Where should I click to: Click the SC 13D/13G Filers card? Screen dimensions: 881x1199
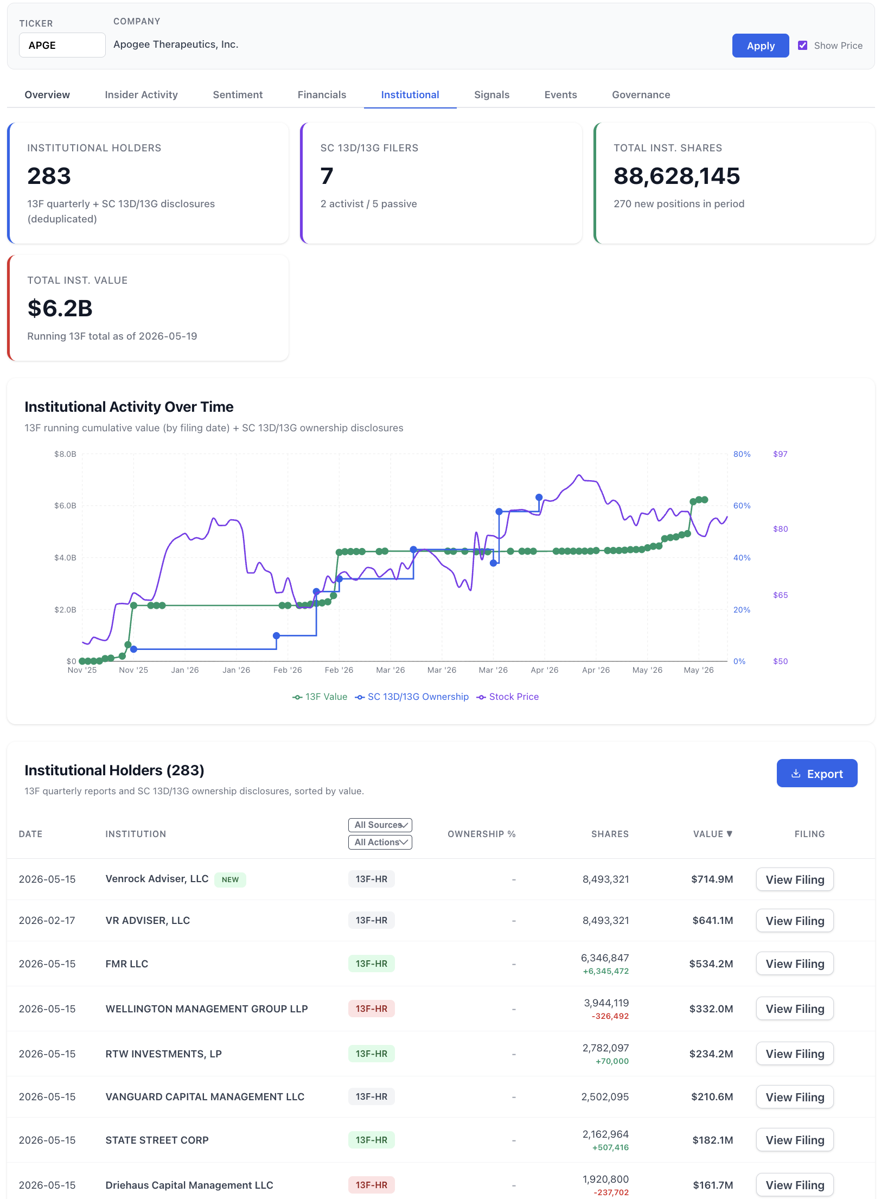[441, 183]
